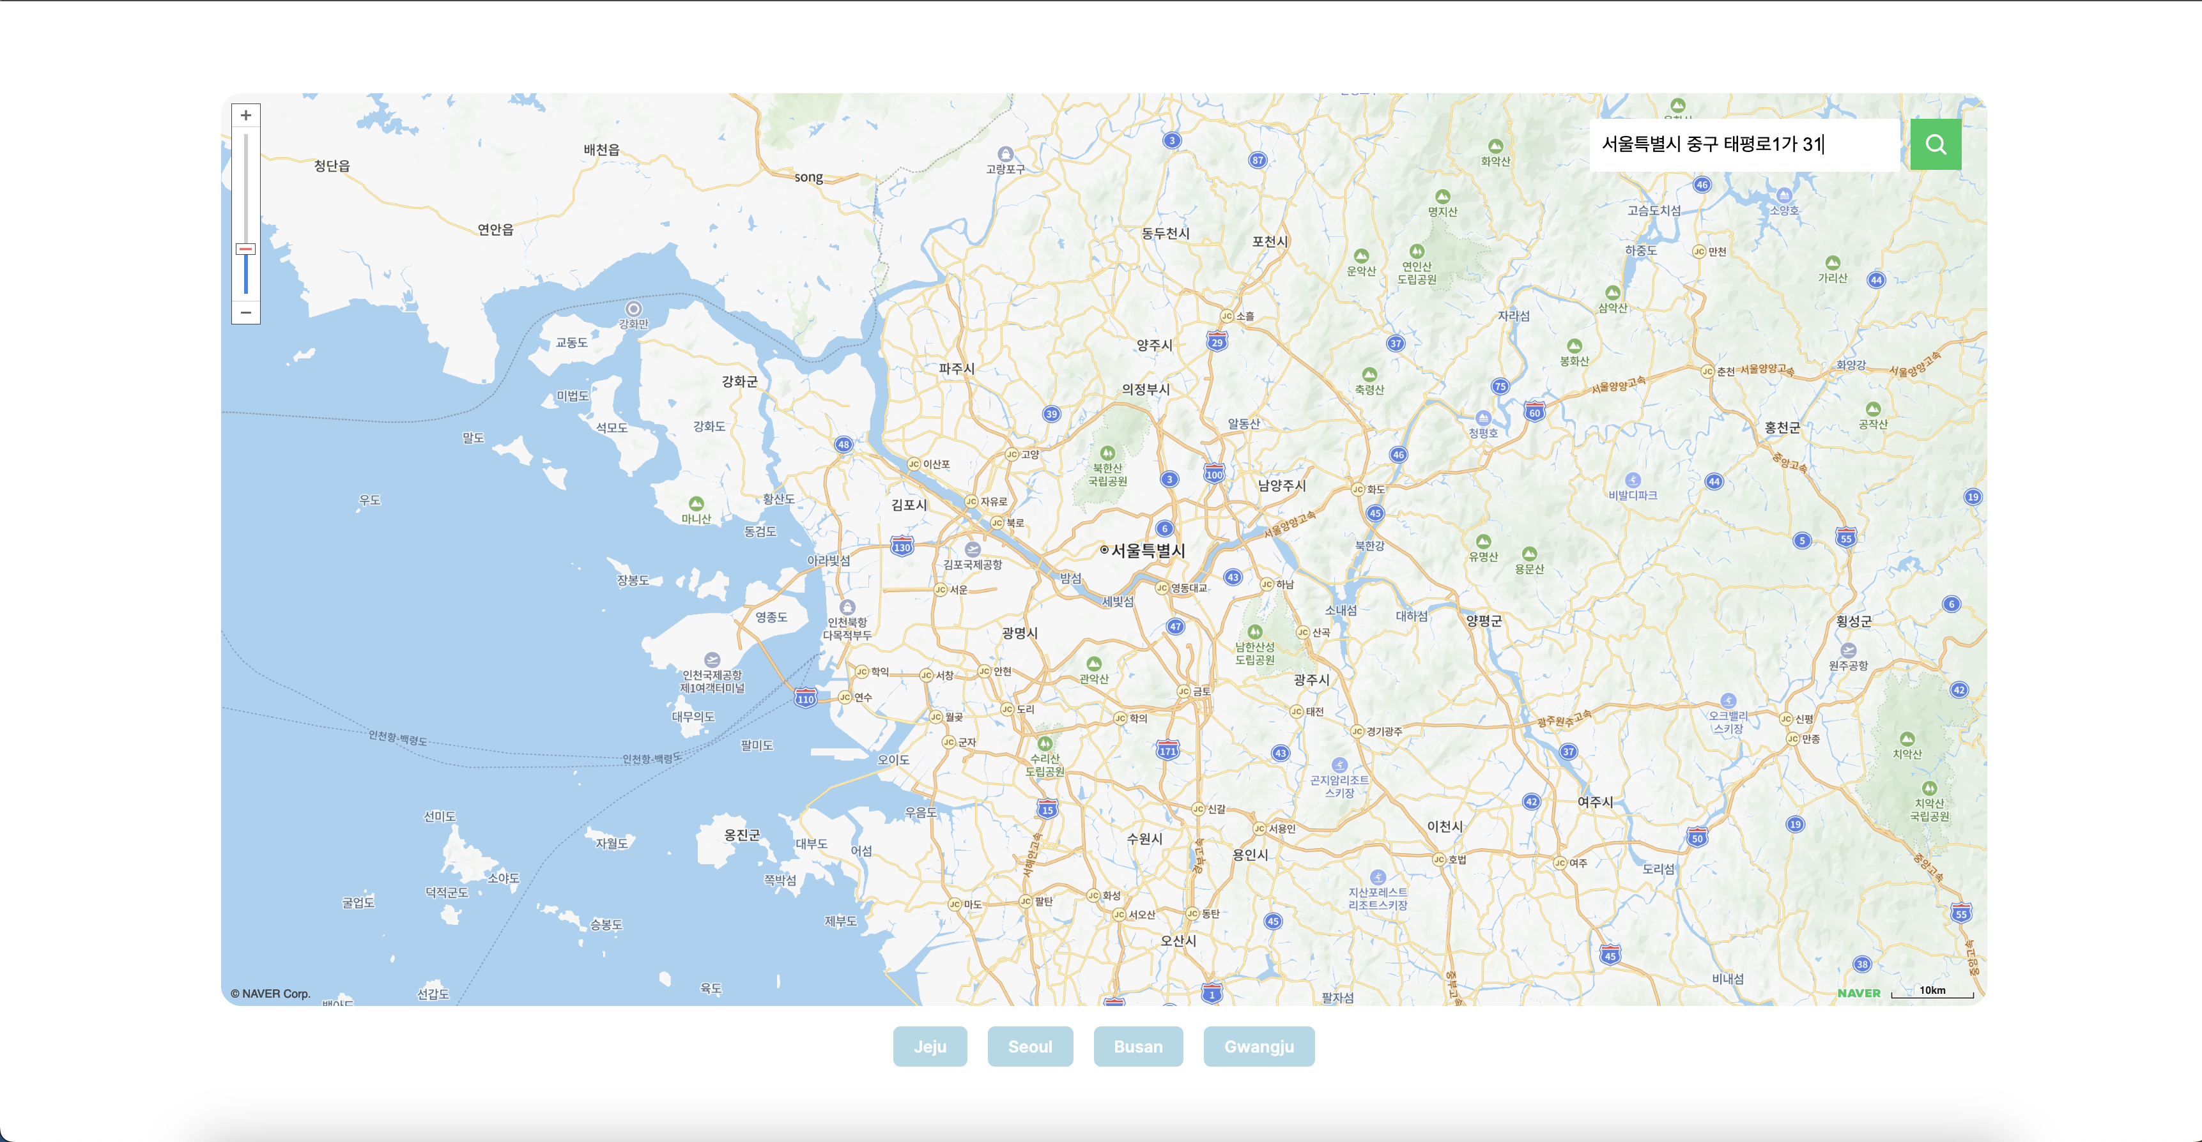Click the Vivaldi Park ski resort icon

(x=1633, y=480)
